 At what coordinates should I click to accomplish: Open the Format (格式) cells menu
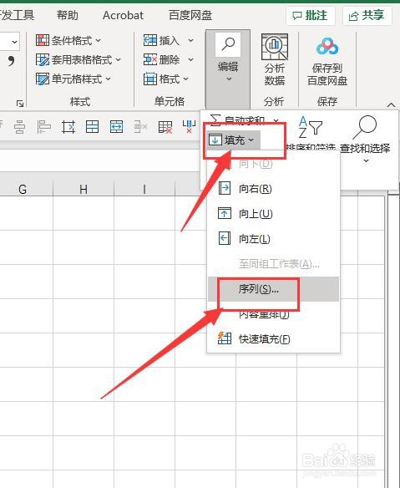point(166,79)
